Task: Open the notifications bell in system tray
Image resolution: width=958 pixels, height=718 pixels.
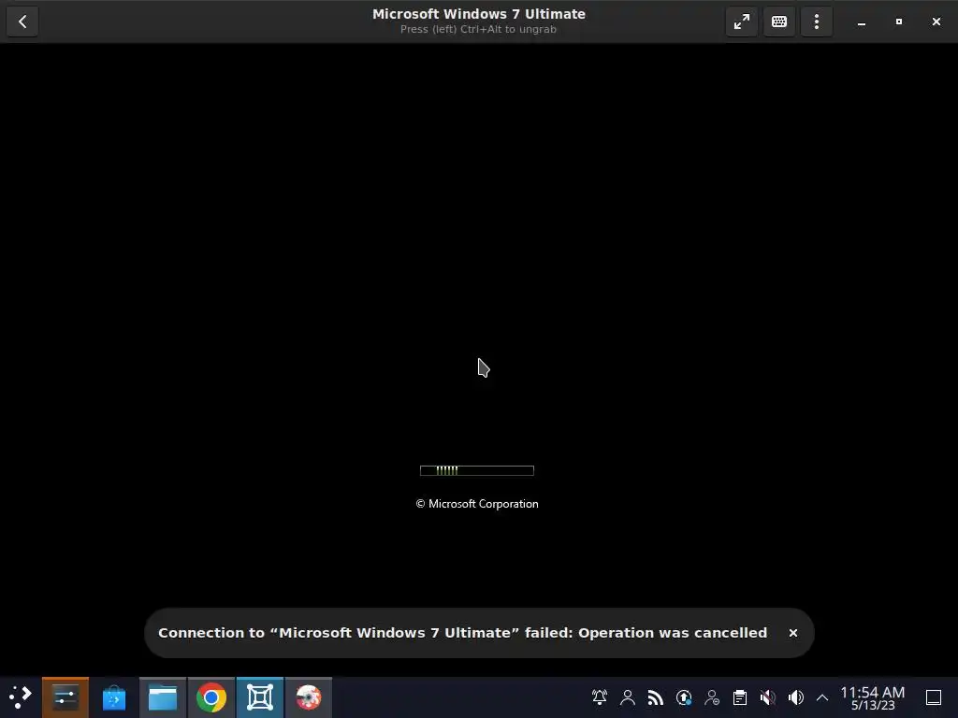Action: [600, 697]
